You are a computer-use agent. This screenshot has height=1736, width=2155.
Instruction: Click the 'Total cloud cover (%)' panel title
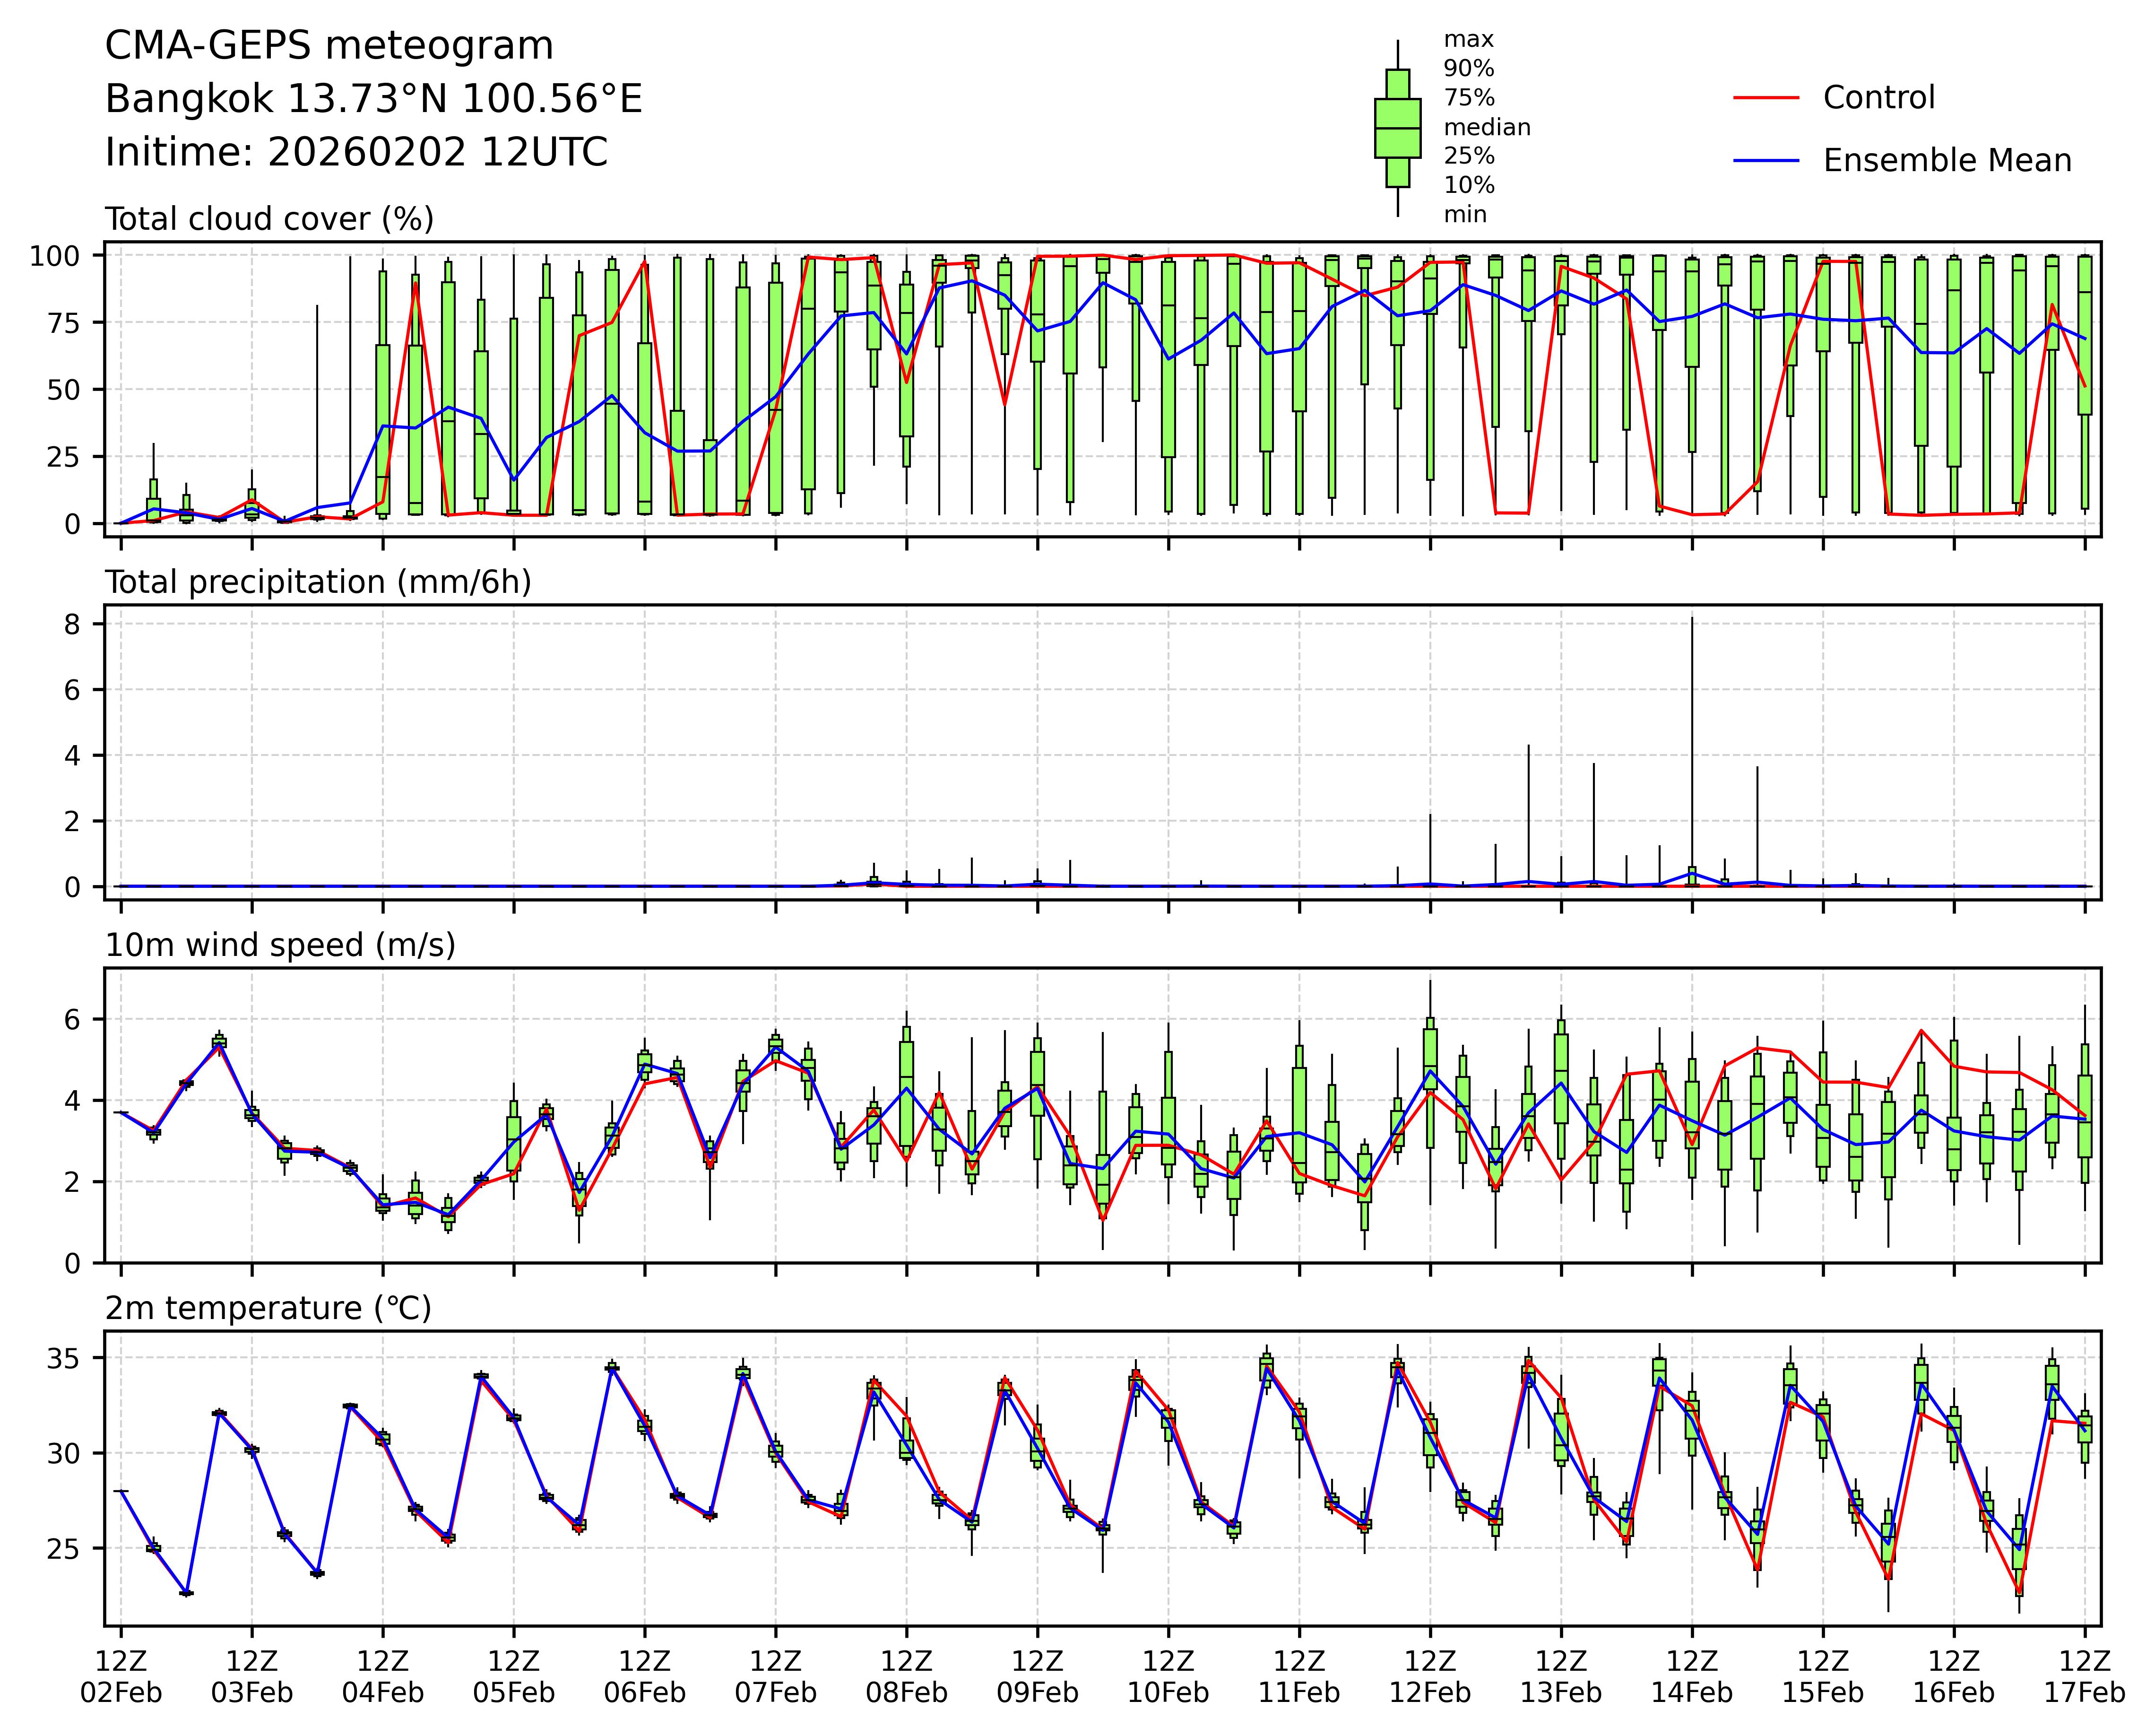269,219
